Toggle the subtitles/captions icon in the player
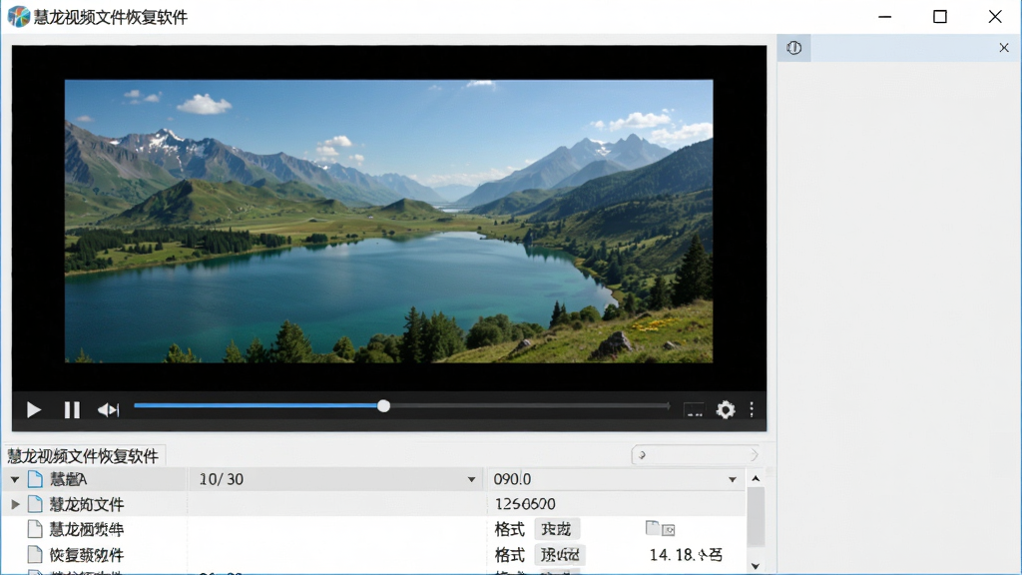Image resolution: width=1022 pixels, height=575 pixels. coord(695,409)
